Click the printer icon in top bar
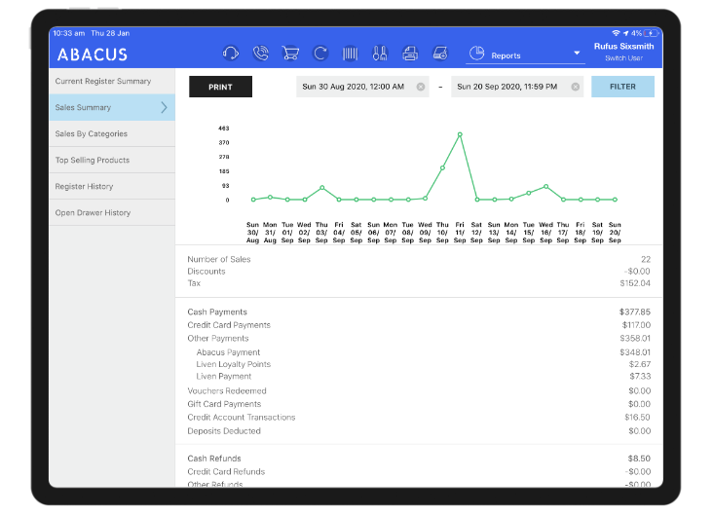Viewport: 713px width, 515px height. (410, 55)
